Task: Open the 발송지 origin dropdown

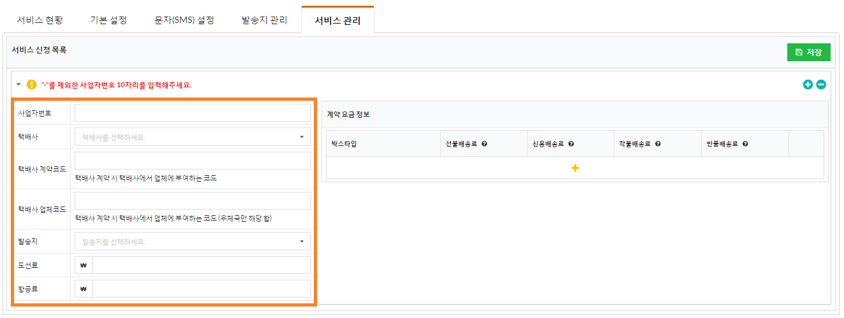Action: tap(193, 242)
